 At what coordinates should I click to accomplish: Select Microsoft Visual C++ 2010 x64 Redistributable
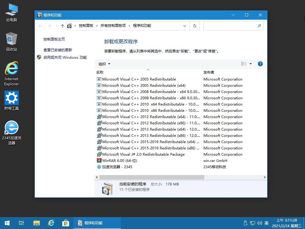coord(148,104)
